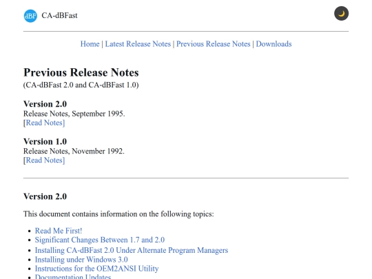
Task: Read Notes for Version 2.0
Action: 45,123
